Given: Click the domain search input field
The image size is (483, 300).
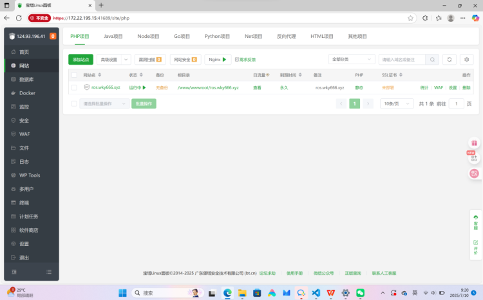Looking at the screenshot, I should (x=402, y=60).
